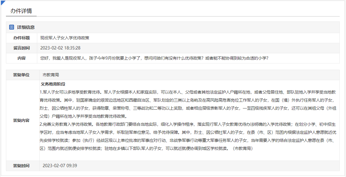Viewport: 346px width, 177px height.
Task: Click the 办件标题 label cell
Action: coord(22,38)
